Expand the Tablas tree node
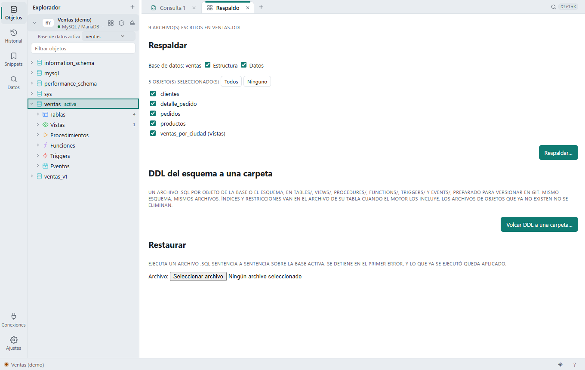The width and height of the screenshot is (585, 370). click(x=38, y=114)
